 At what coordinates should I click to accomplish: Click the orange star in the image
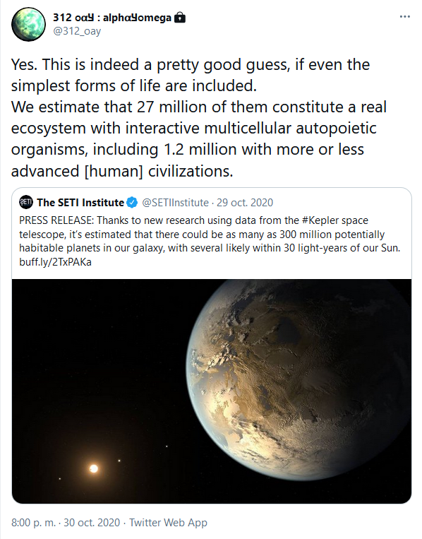93,468
